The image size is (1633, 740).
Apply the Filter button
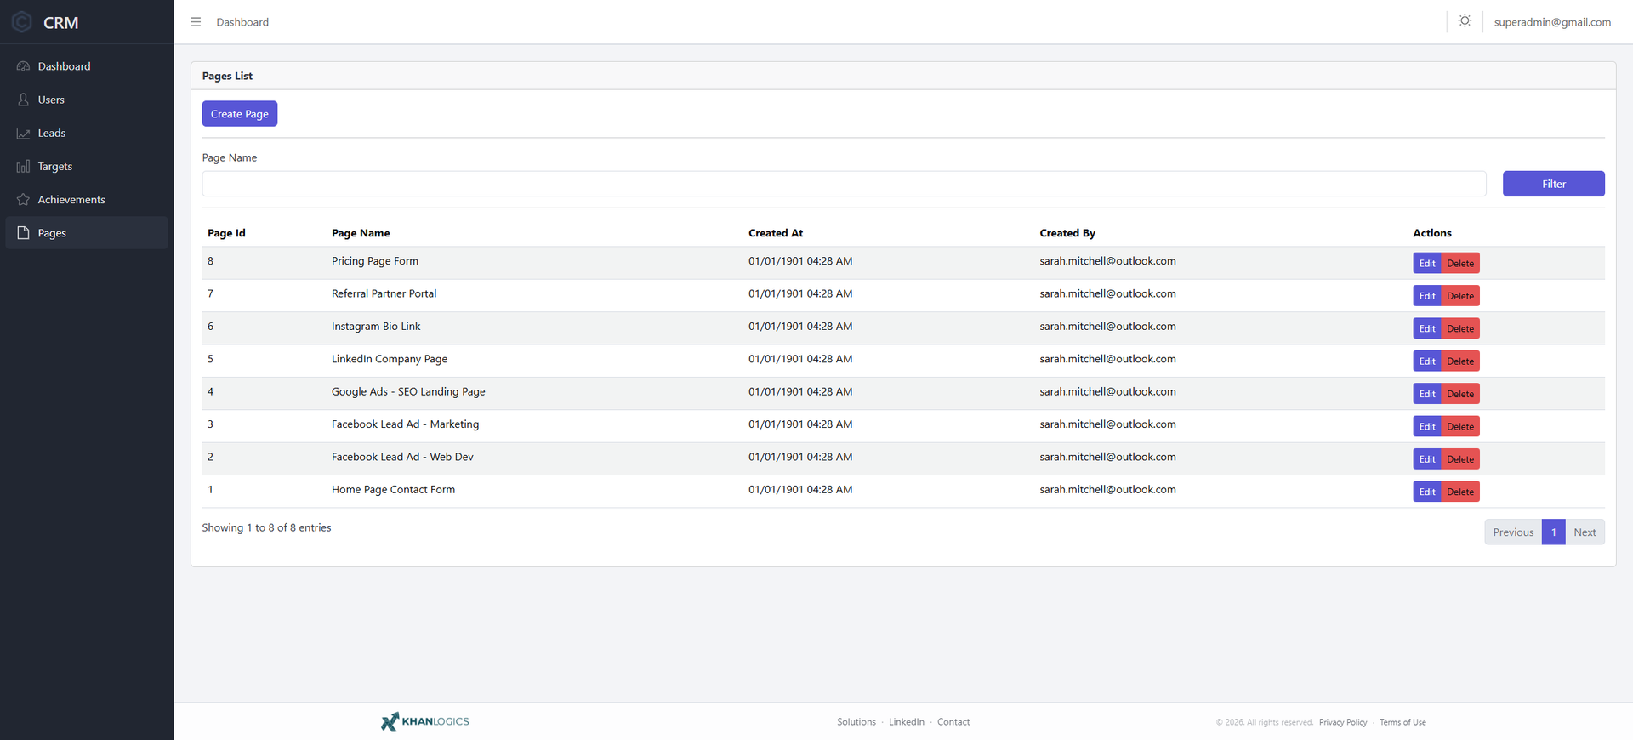(x=1553, y=184)
